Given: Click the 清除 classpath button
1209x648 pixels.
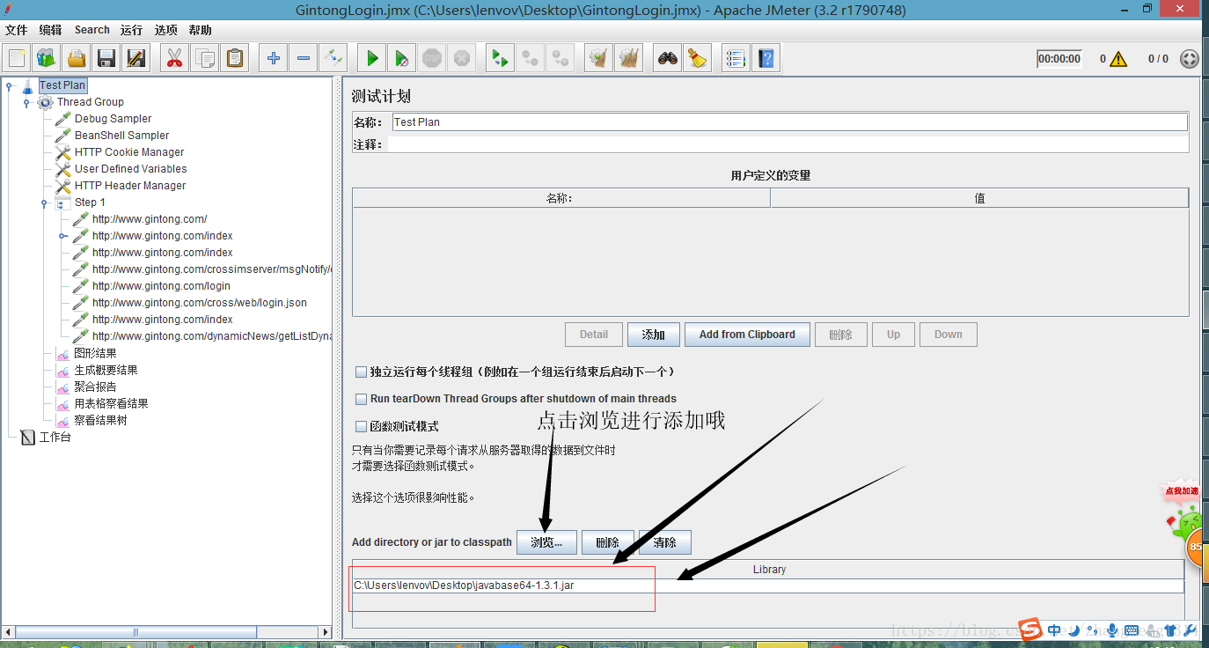Looking at the screenshot, I should [664, 542].
